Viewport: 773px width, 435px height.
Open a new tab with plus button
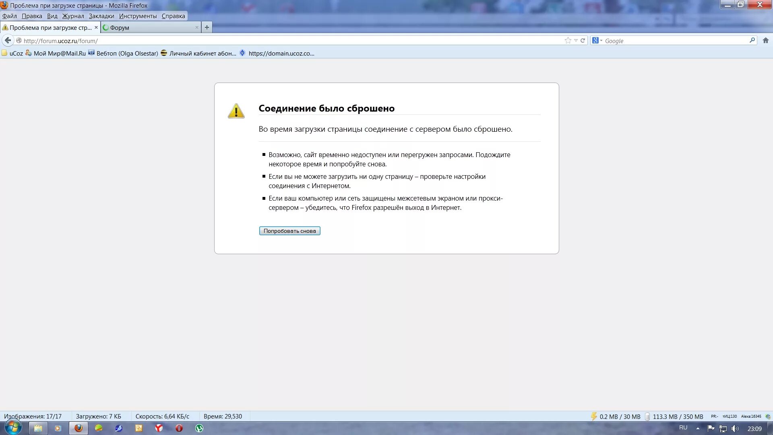coord(207,27)
